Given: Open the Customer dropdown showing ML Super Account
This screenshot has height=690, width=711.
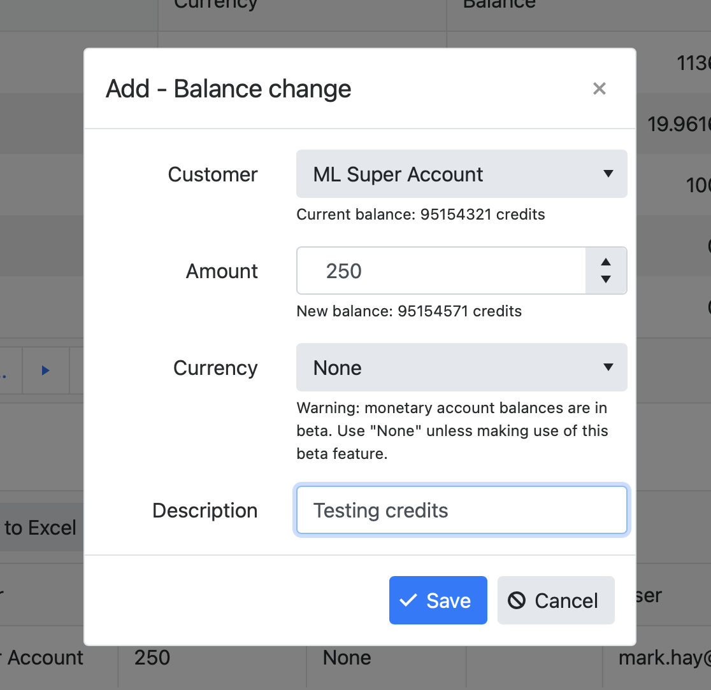Looking at the screenshot, I should tap(461, 174).
